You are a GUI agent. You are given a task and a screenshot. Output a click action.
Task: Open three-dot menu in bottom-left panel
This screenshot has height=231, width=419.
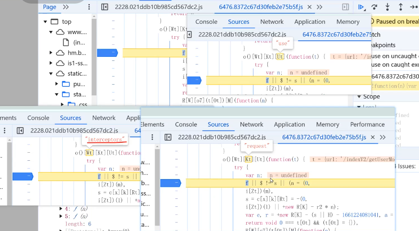point(4,130)
